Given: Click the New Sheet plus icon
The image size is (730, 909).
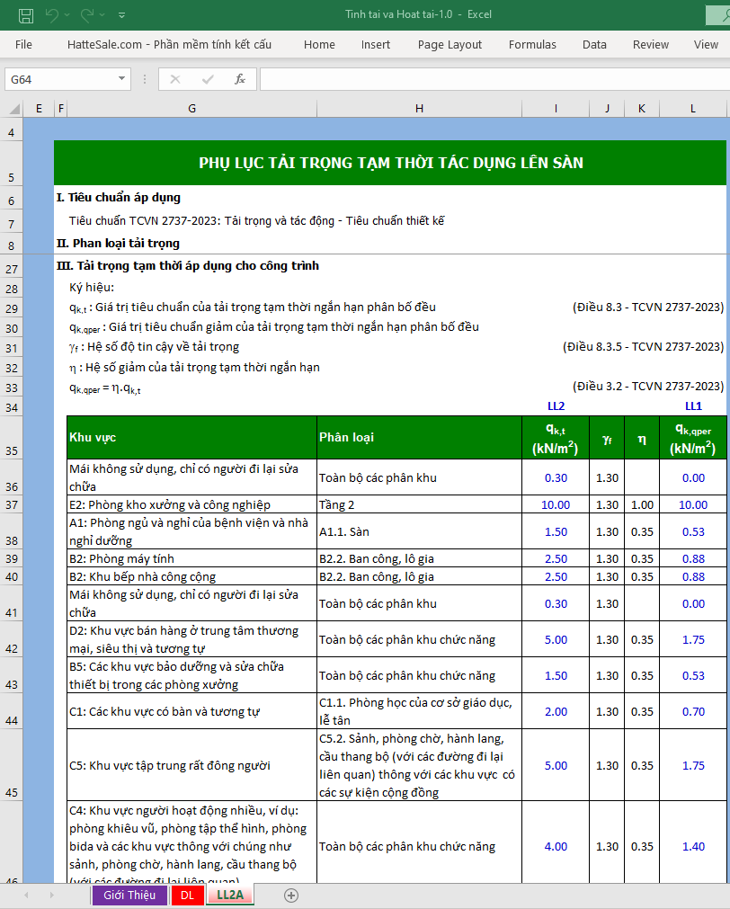Looking at the screenshot, I should [x=291, y=896].
